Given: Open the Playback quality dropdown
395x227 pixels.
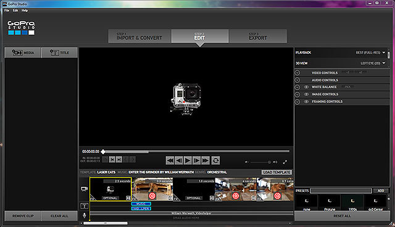Looking at the screenshot, I should pyautogui.click(x=370, y=52).
